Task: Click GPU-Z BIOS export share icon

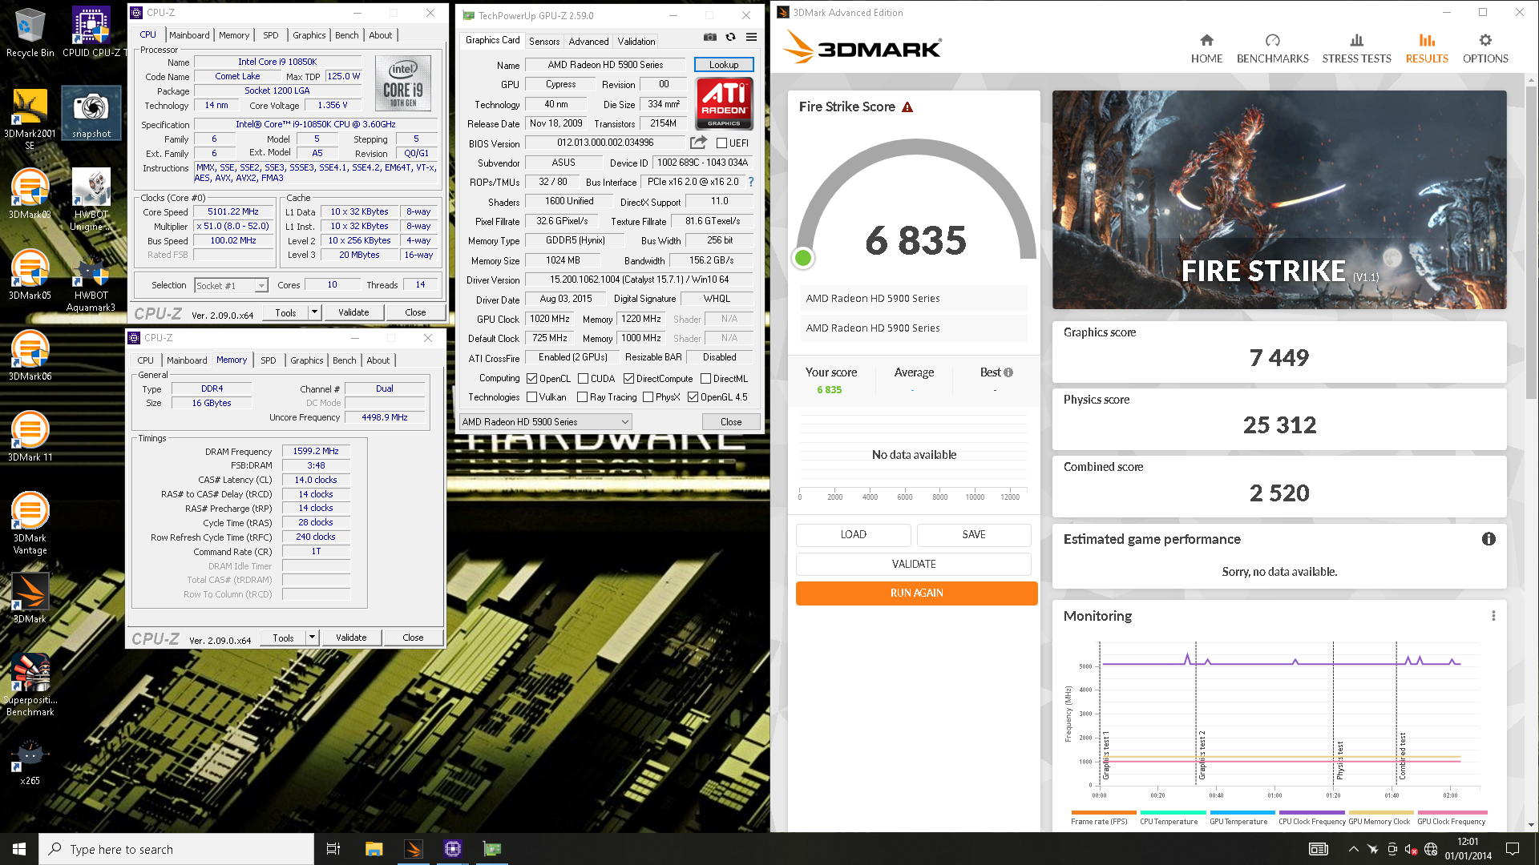Action: (x=698, y=143)
